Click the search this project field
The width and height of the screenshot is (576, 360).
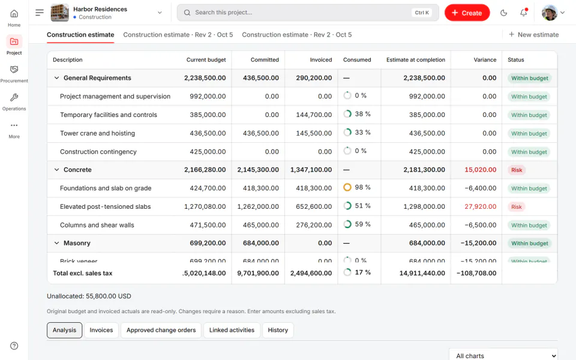(308, 13)
